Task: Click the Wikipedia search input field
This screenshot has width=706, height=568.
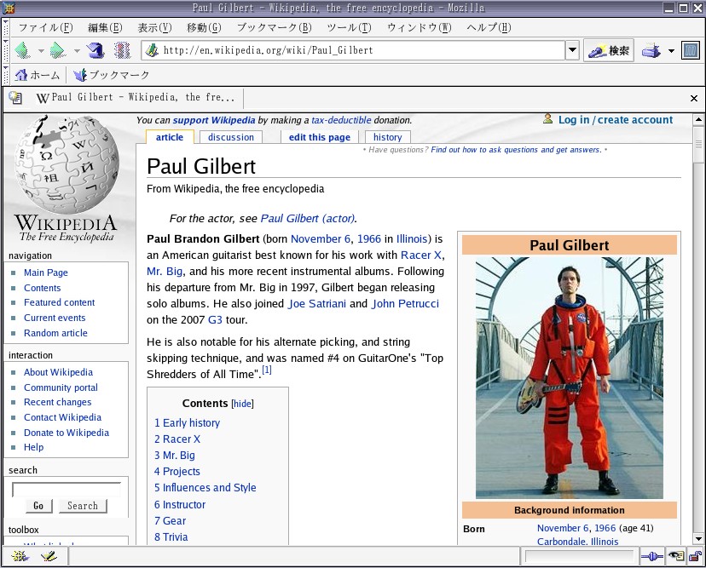Action: point(67,490)
